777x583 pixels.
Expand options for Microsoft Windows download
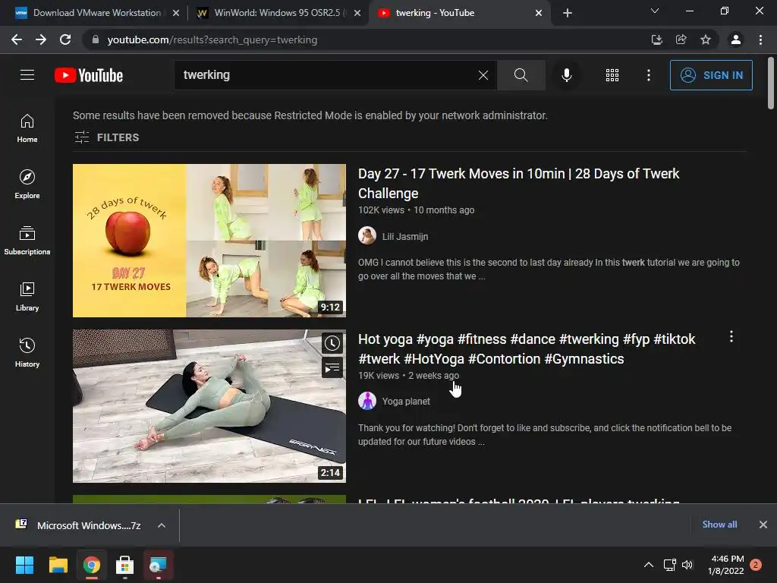[x=162, y=525]
